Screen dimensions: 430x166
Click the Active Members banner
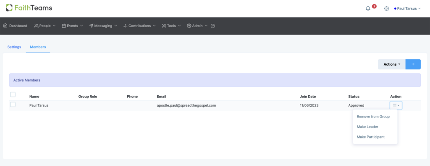point(215,80)
